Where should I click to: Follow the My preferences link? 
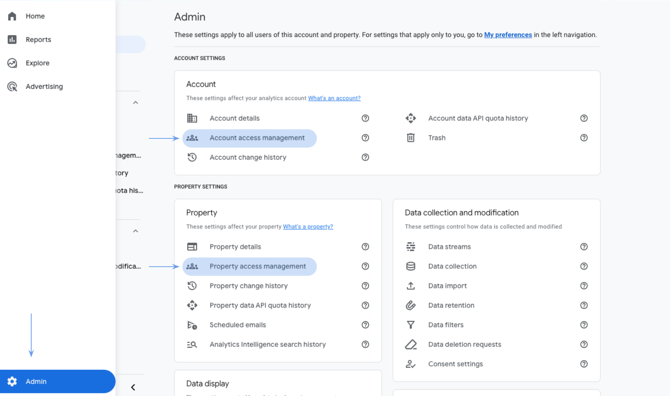508,35
